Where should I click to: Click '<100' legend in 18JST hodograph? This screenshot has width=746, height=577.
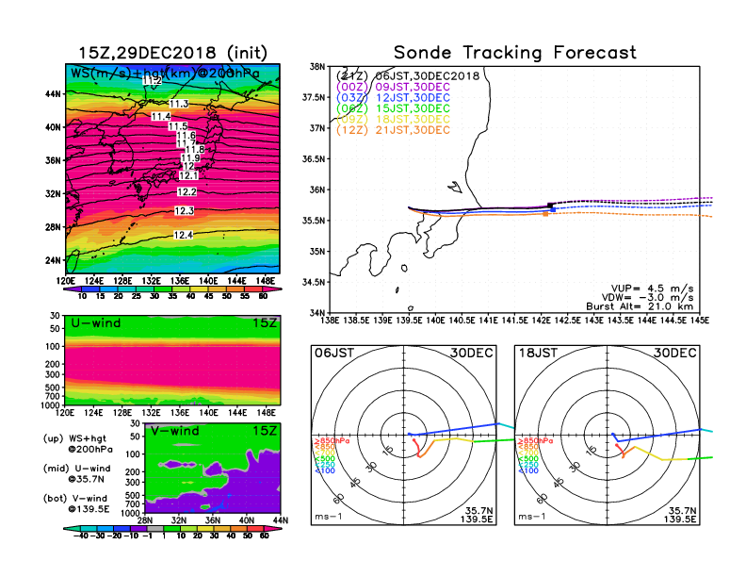point(528,470)
